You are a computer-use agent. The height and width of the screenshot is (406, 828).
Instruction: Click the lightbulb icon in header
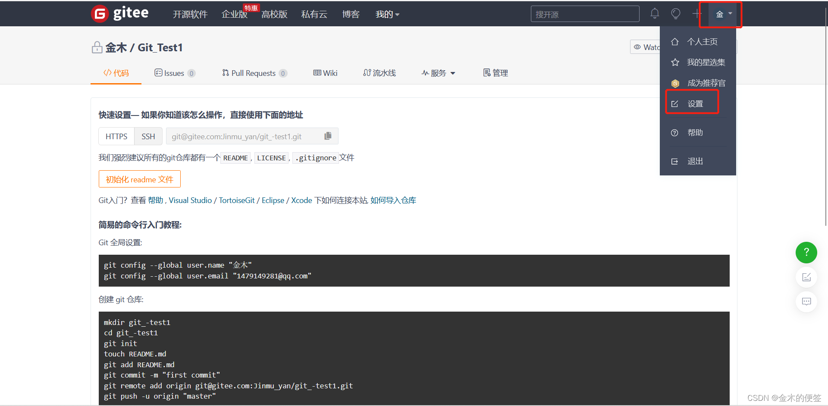(676, 14)
